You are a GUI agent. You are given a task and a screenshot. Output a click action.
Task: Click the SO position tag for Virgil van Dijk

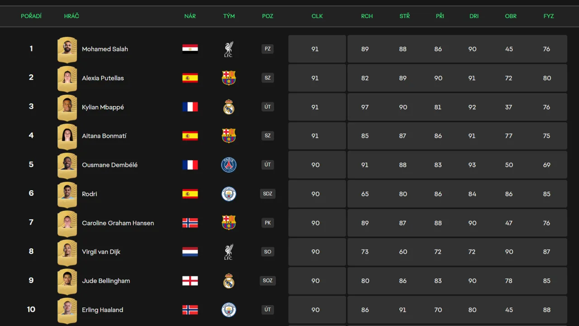(267, 252)
